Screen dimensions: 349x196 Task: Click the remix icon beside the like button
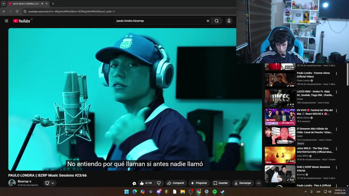click(134, 183)
